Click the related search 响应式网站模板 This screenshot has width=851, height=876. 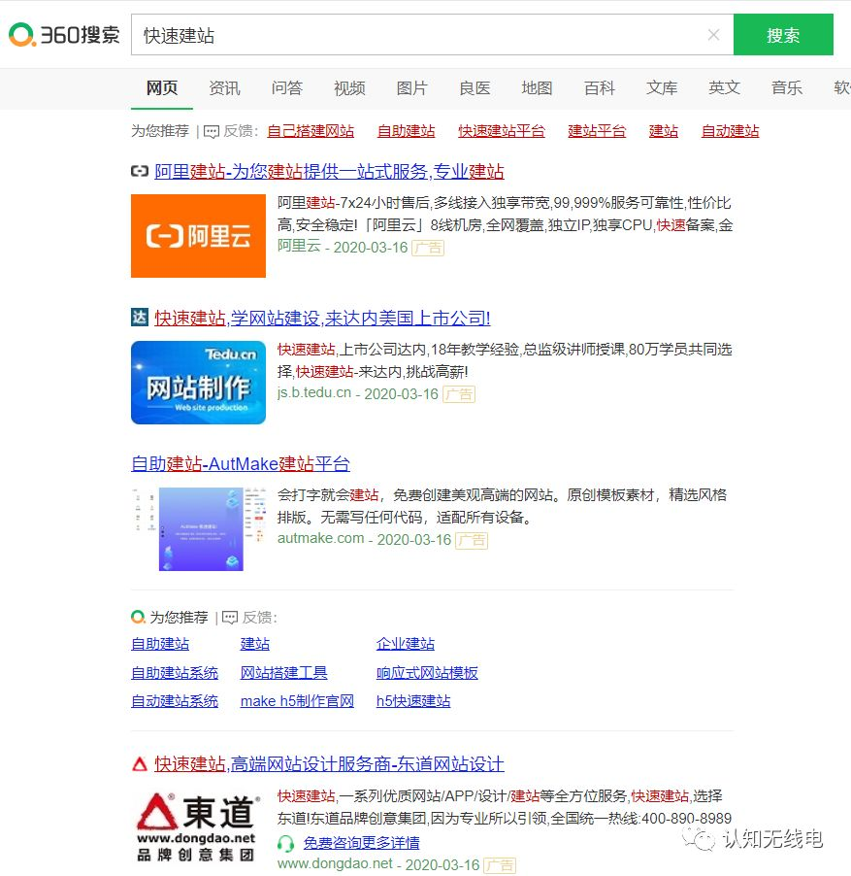(x=428, y=673)
